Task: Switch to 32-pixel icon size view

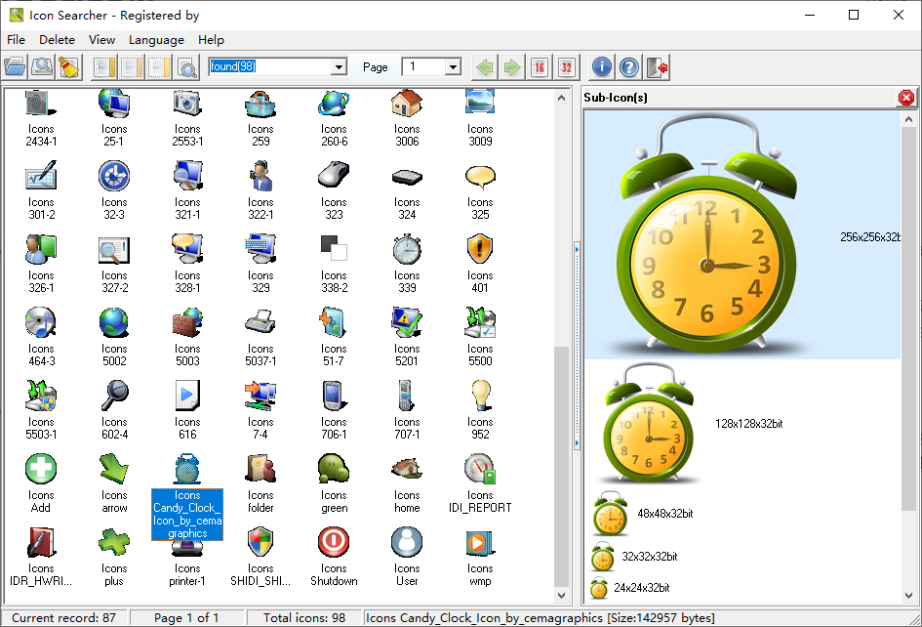Action: click(567, 66)
